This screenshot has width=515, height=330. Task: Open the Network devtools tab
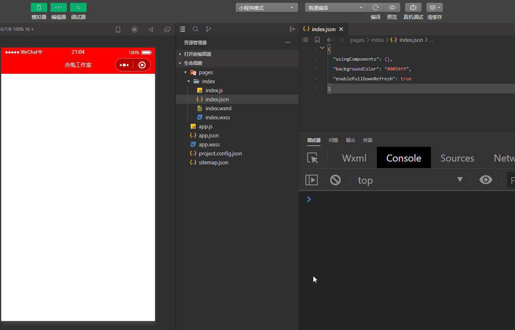click(504, 158)
